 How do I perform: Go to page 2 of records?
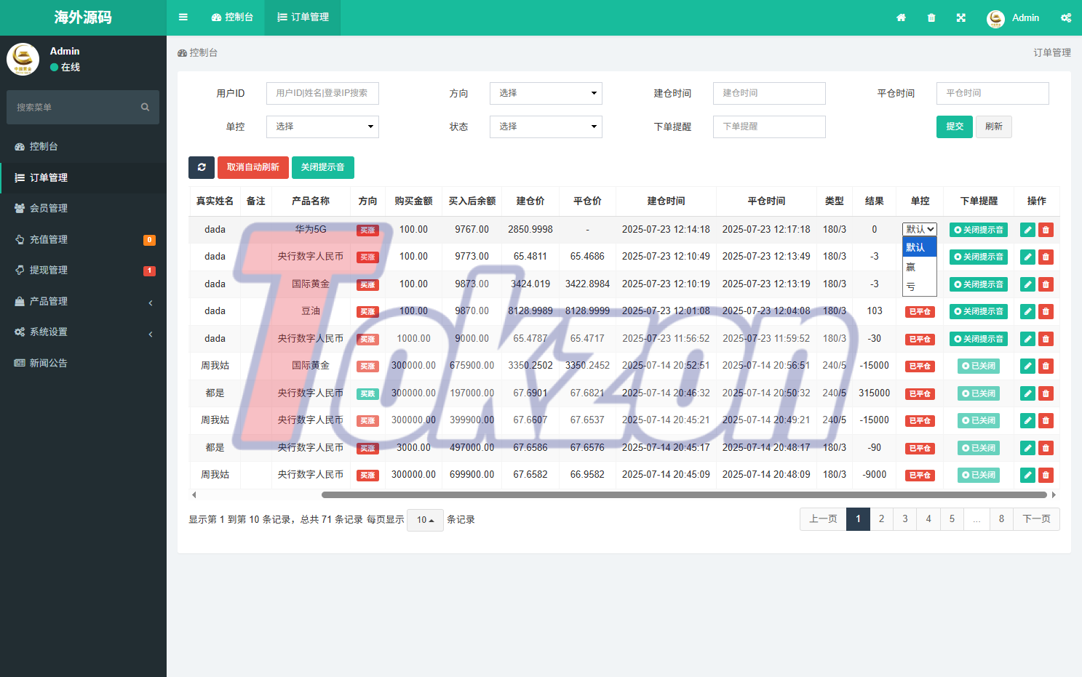click(881, 519)
